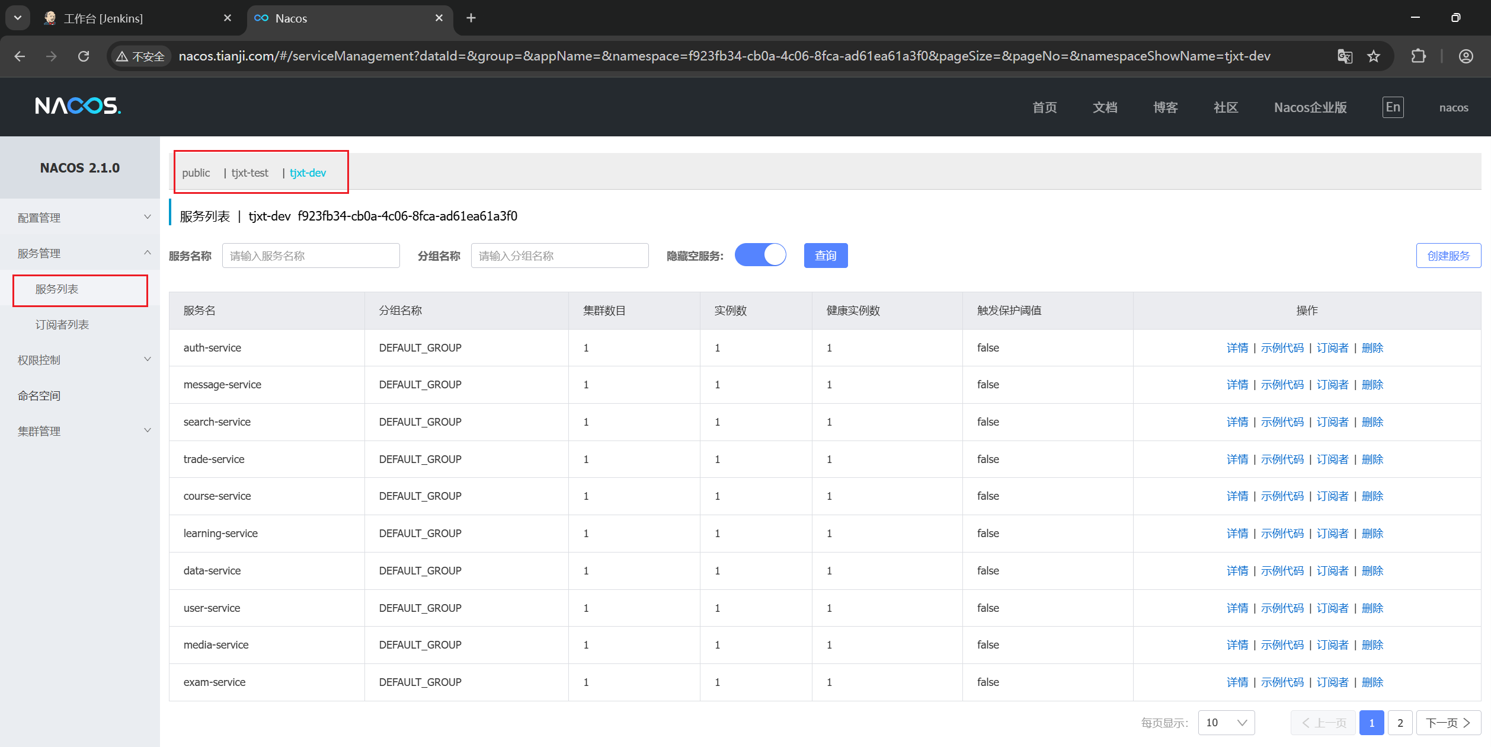Open 详情 for media-service
This screenshot has height=747, width=1491.
1237,645
